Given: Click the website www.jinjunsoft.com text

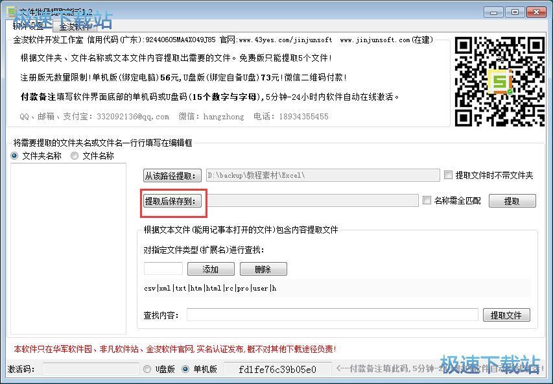Looking at the screenshot, I should click(x=375, y=40).
